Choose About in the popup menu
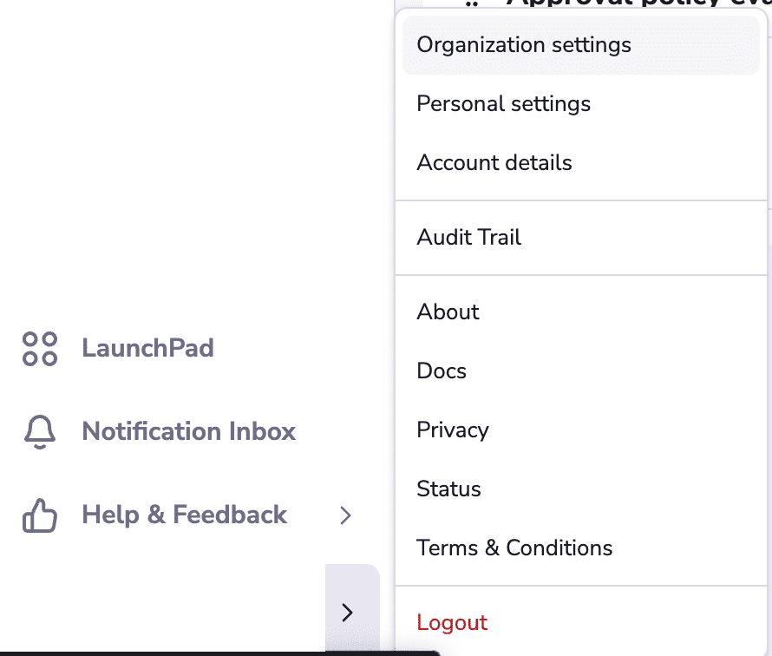This screenshot has width=772, height=656. tap(581, 312)
